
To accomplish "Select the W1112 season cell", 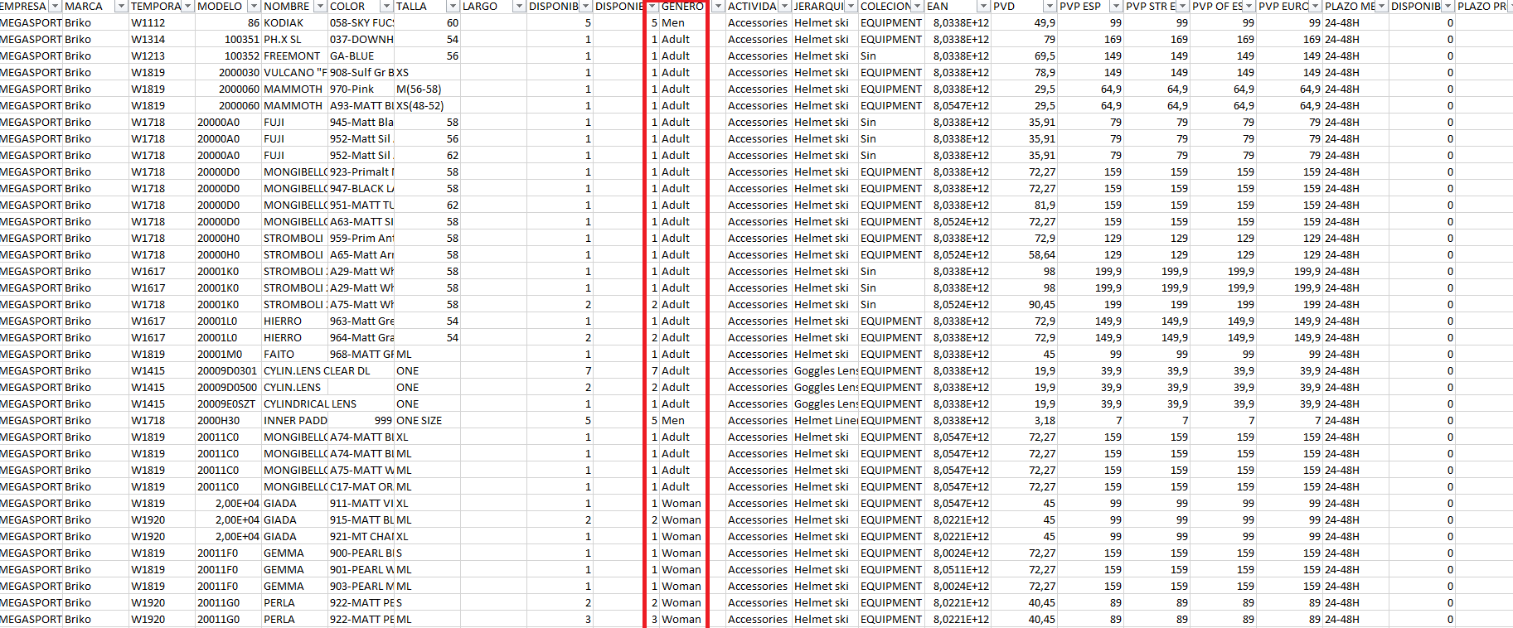I will coord(162,23).
